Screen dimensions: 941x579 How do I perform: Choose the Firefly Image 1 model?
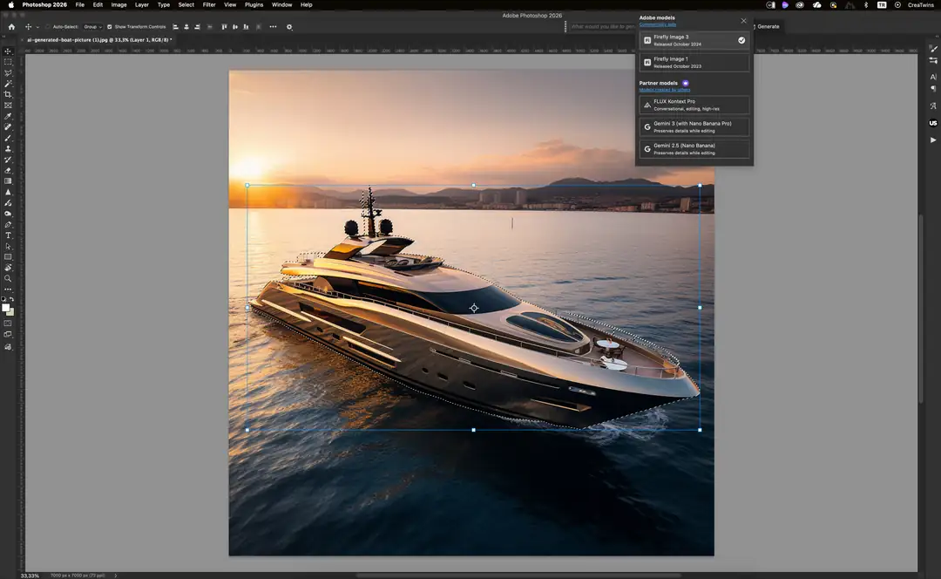[694, 63]
